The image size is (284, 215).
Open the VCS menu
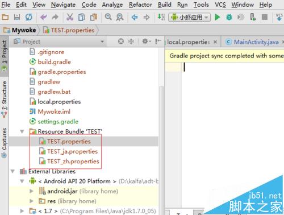pyautogui.click(x=220, y=5)
